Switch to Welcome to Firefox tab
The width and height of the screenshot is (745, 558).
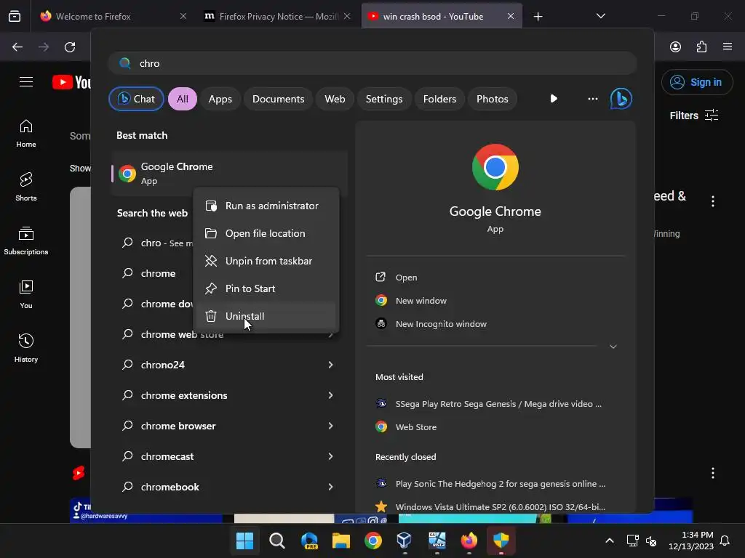point(111,16)
